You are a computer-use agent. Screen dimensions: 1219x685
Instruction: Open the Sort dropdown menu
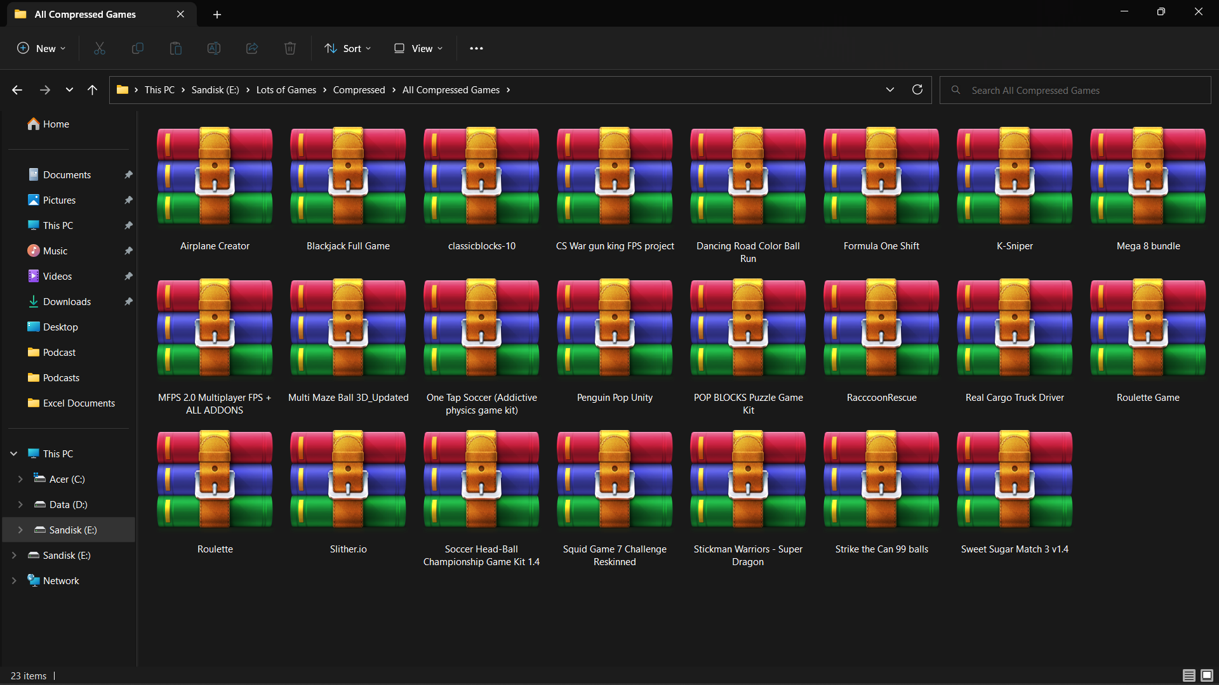point(348,48)
